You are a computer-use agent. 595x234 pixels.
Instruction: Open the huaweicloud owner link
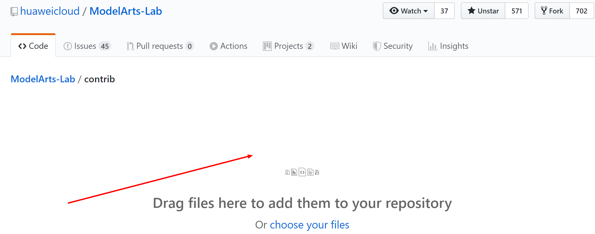50,11
